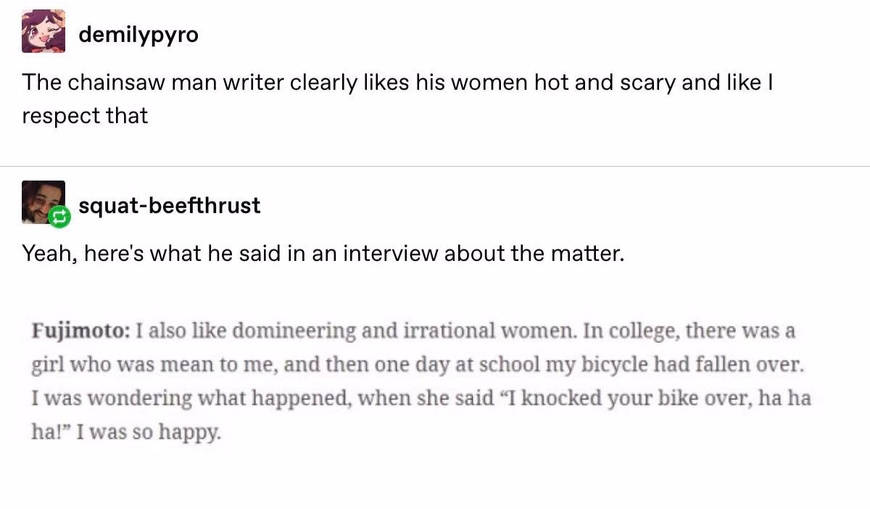Open the demilypyro username link
This screenshot has width=870, height=509.
click(x=138, y=34)
